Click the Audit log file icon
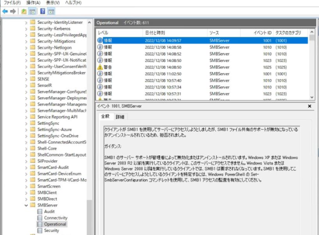The image size is (319, 235). coord(40,212)
